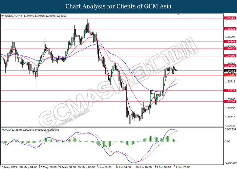Click the 3 Jun 12:00 time label
The width and height of the screenshot is (237, 169).
tap(104, 167)
